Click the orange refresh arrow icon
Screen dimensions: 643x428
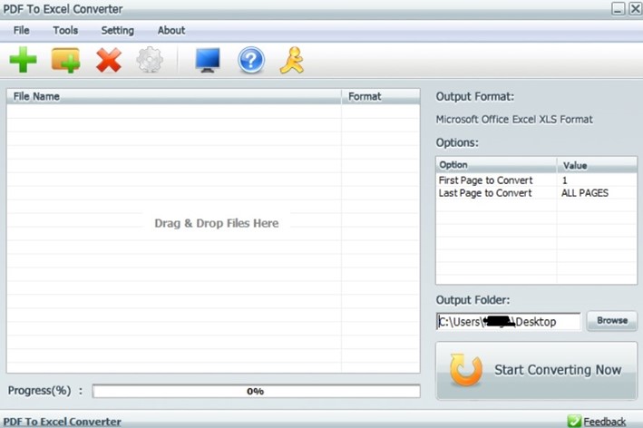(465, 370)
